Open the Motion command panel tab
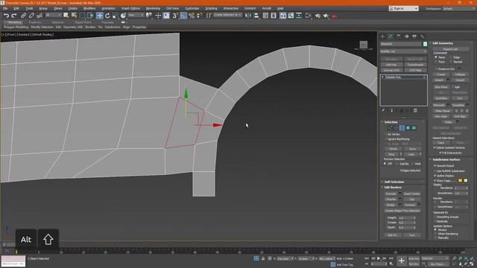This screenshot has height=268, width=477. 407,36
